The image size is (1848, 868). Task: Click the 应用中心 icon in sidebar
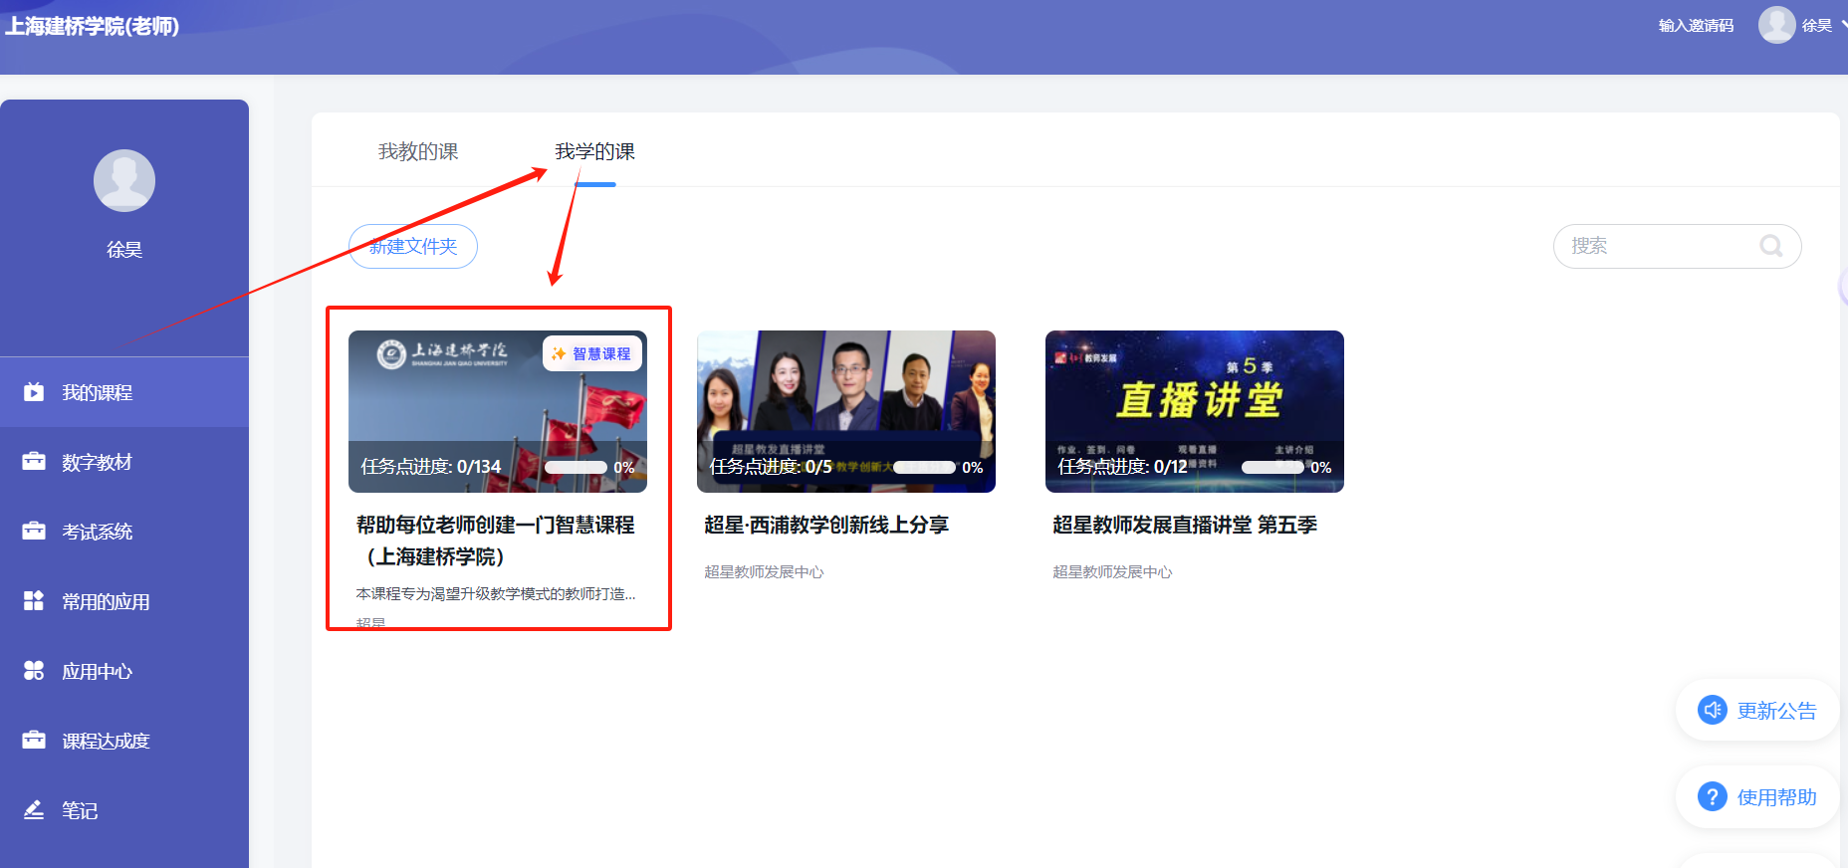click(34, 671)
